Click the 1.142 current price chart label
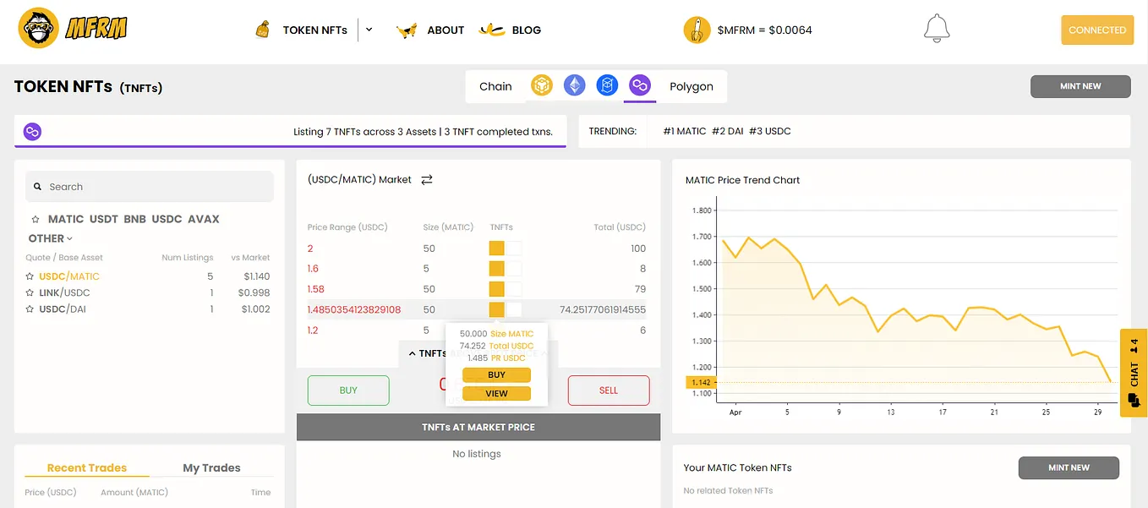The image size is (1148, 508). pos(701,382)
